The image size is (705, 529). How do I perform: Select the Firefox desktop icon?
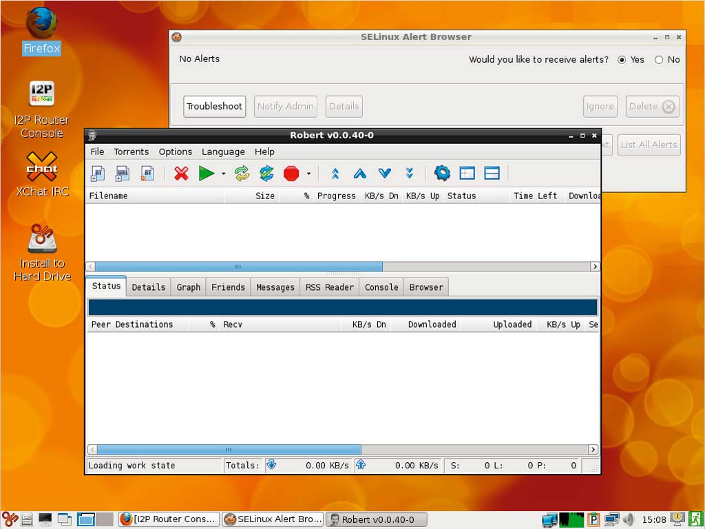point(41,32)
